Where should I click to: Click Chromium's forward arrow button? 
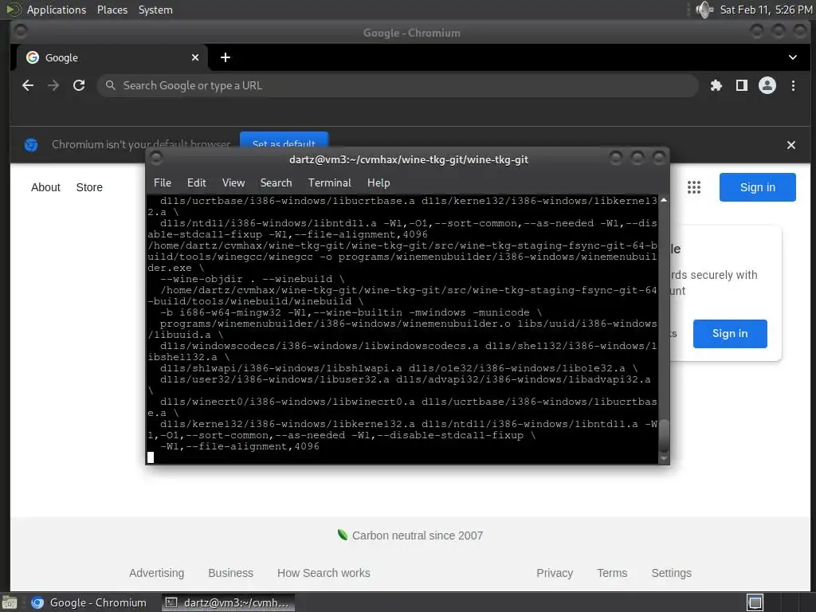click(53, 85)
